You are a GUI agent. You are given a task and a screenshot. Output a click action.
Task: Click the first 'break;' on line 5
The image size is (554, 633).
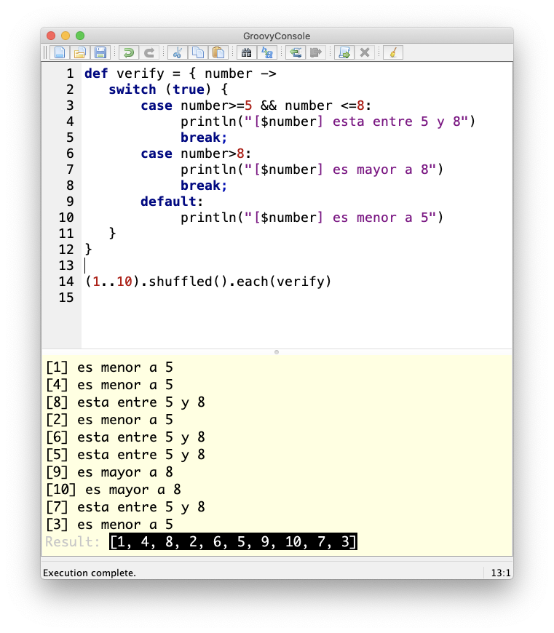coord(204,138)
